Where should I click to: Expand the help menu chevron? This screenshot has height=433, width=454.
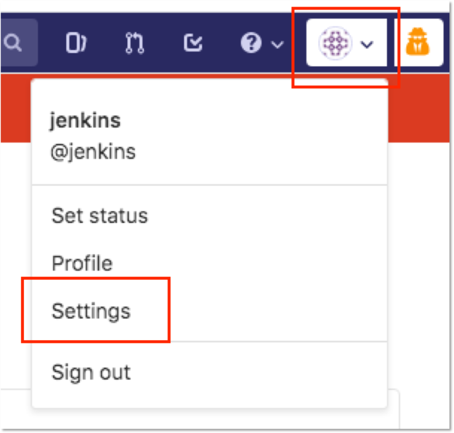coord(277,45)
